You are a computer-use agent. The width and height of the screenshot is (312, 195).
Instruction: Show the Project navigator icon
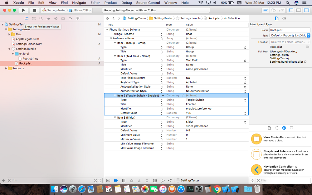(27, 18)
